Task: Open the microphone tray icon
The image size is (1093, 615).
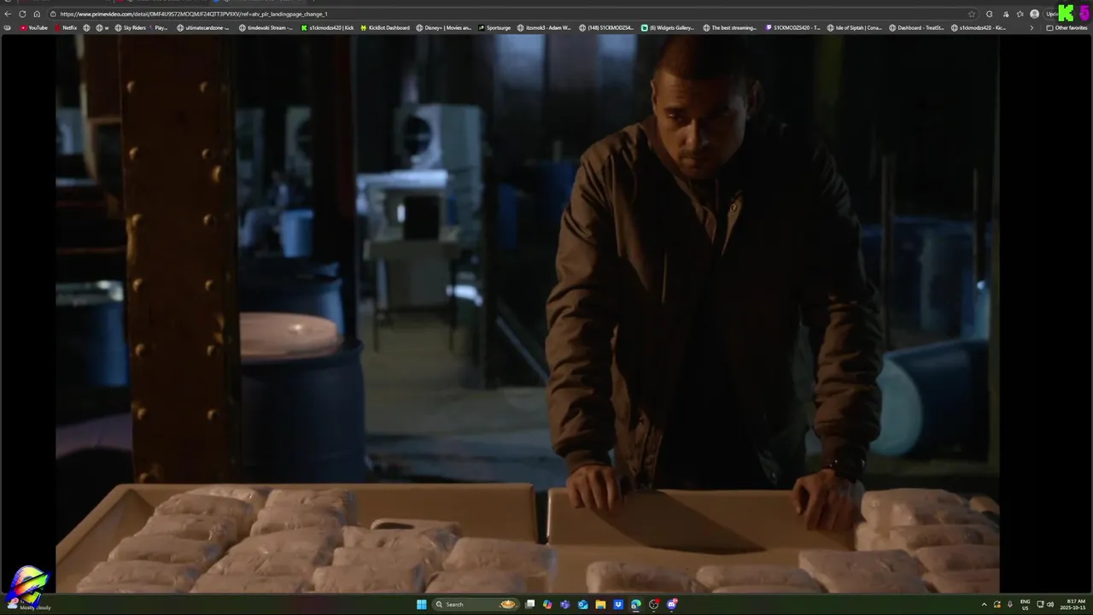Action: pyautogui.click(x=1010, y=604)
